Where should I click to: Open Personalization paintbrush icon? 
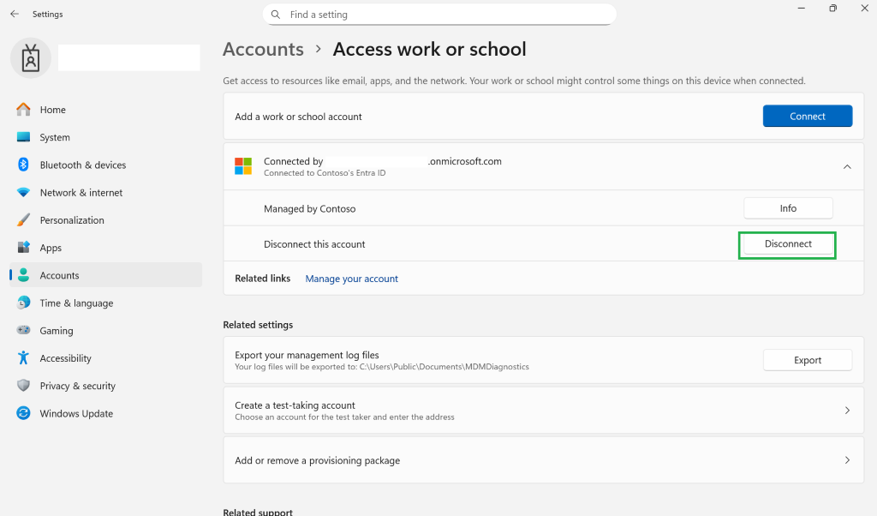click(x=23, y=220)
